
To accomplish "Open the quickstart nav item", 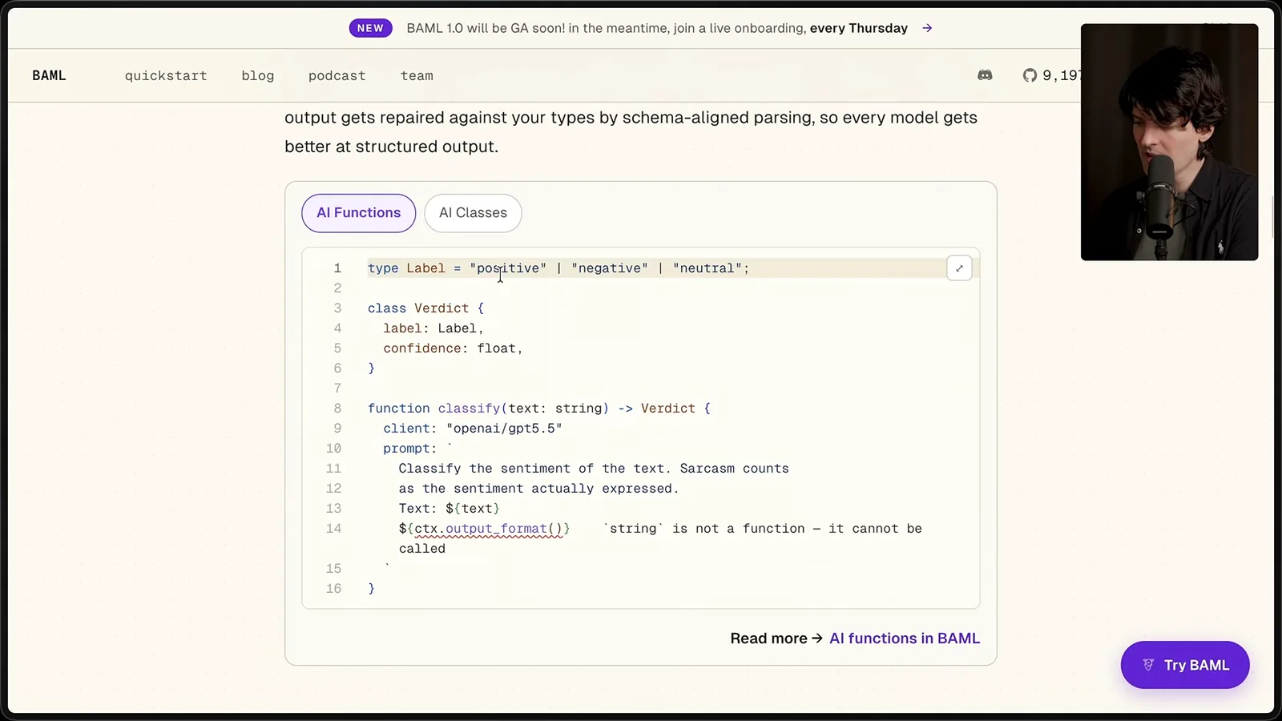I will pos(166,75).
